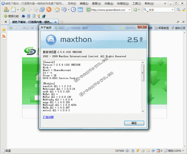
Task: Click the Home toolbar icon
Action: (57, 10)
